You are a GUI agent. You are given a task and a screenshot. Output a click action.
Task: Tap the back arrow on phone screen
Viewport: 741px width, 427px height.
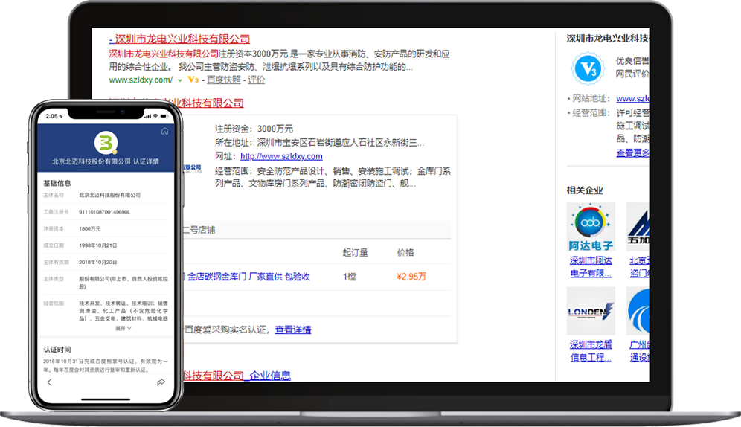point(50,382)
